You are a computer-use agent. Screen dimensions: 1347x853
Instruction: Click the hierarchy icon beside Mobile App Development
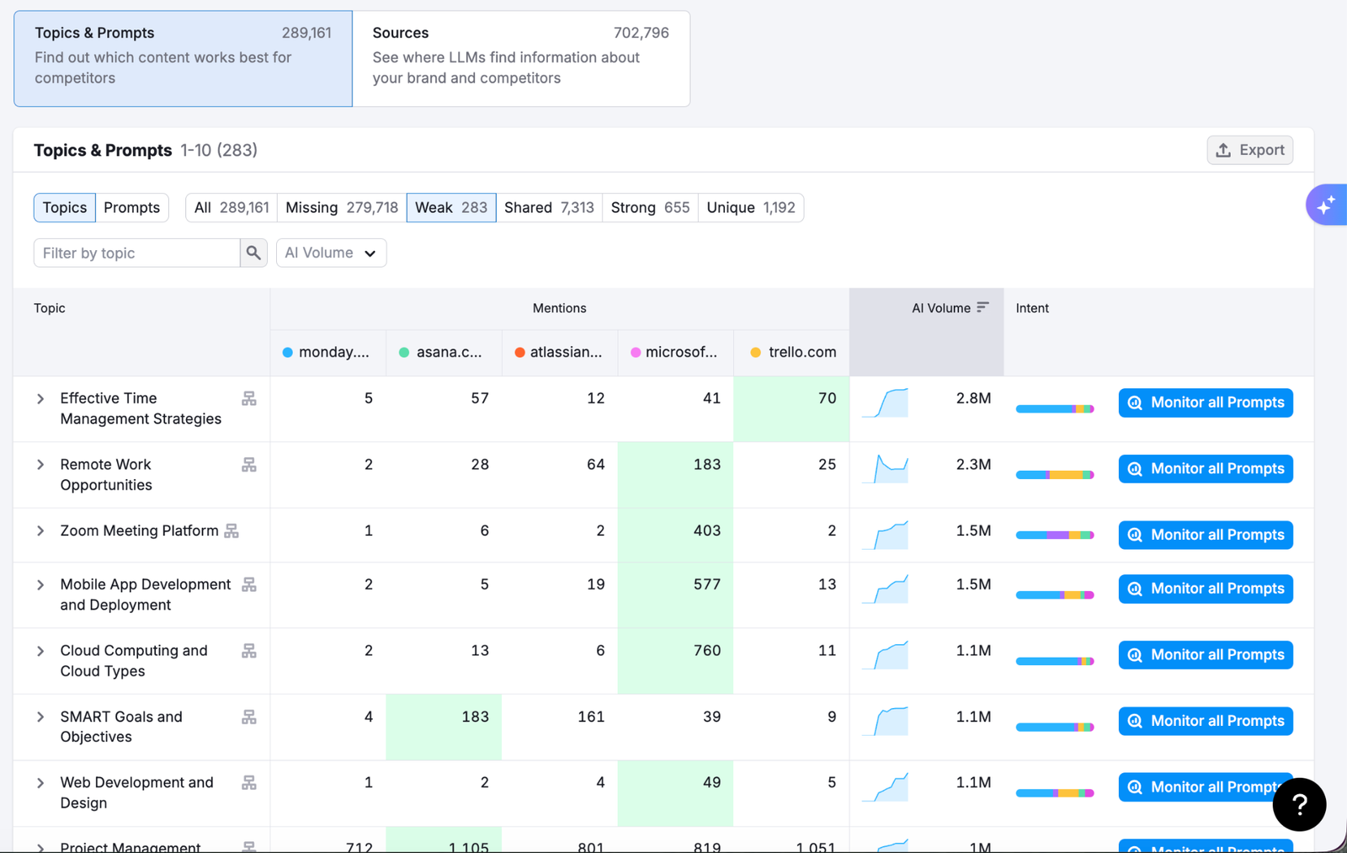coord(249,584)
